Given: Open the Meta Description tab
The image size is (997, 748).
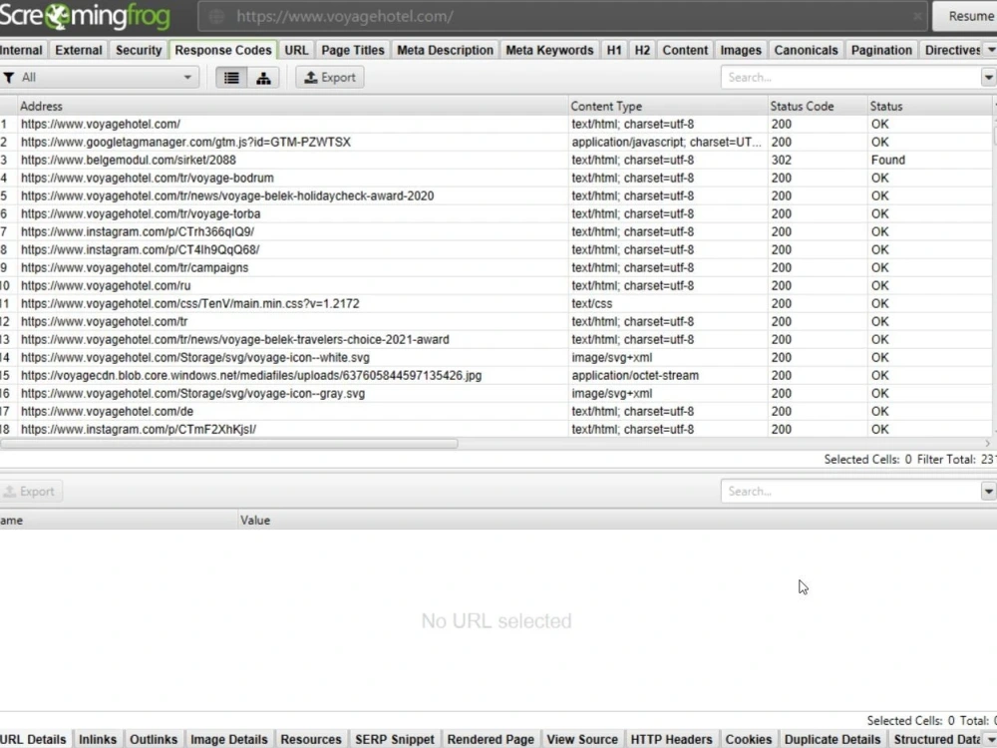Looking at the screenshot, I should pyautogui.click(x=445, y=50).
